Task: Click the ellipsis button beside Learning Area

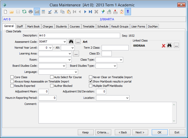Action: tap(76, 54)
